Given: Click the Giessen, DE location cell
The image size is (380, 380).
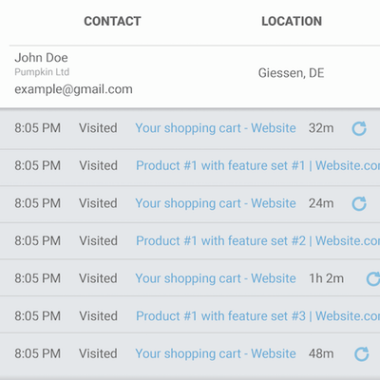Looking at the screenshot, I should point(292,73).
